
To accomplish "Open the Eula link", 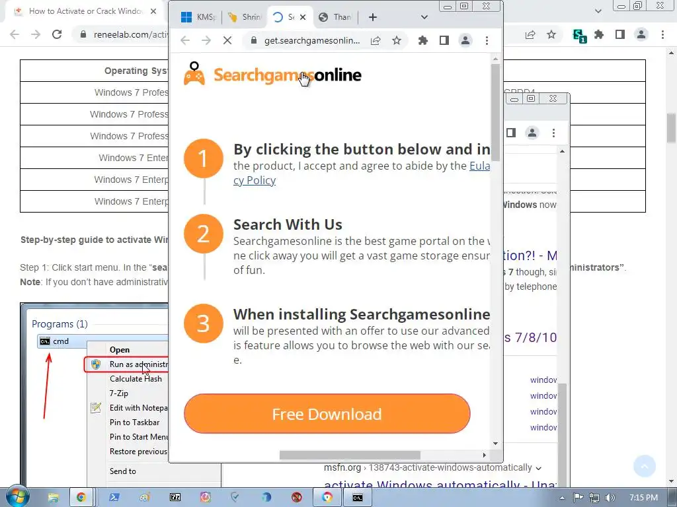I will click(x=479, y=166).
